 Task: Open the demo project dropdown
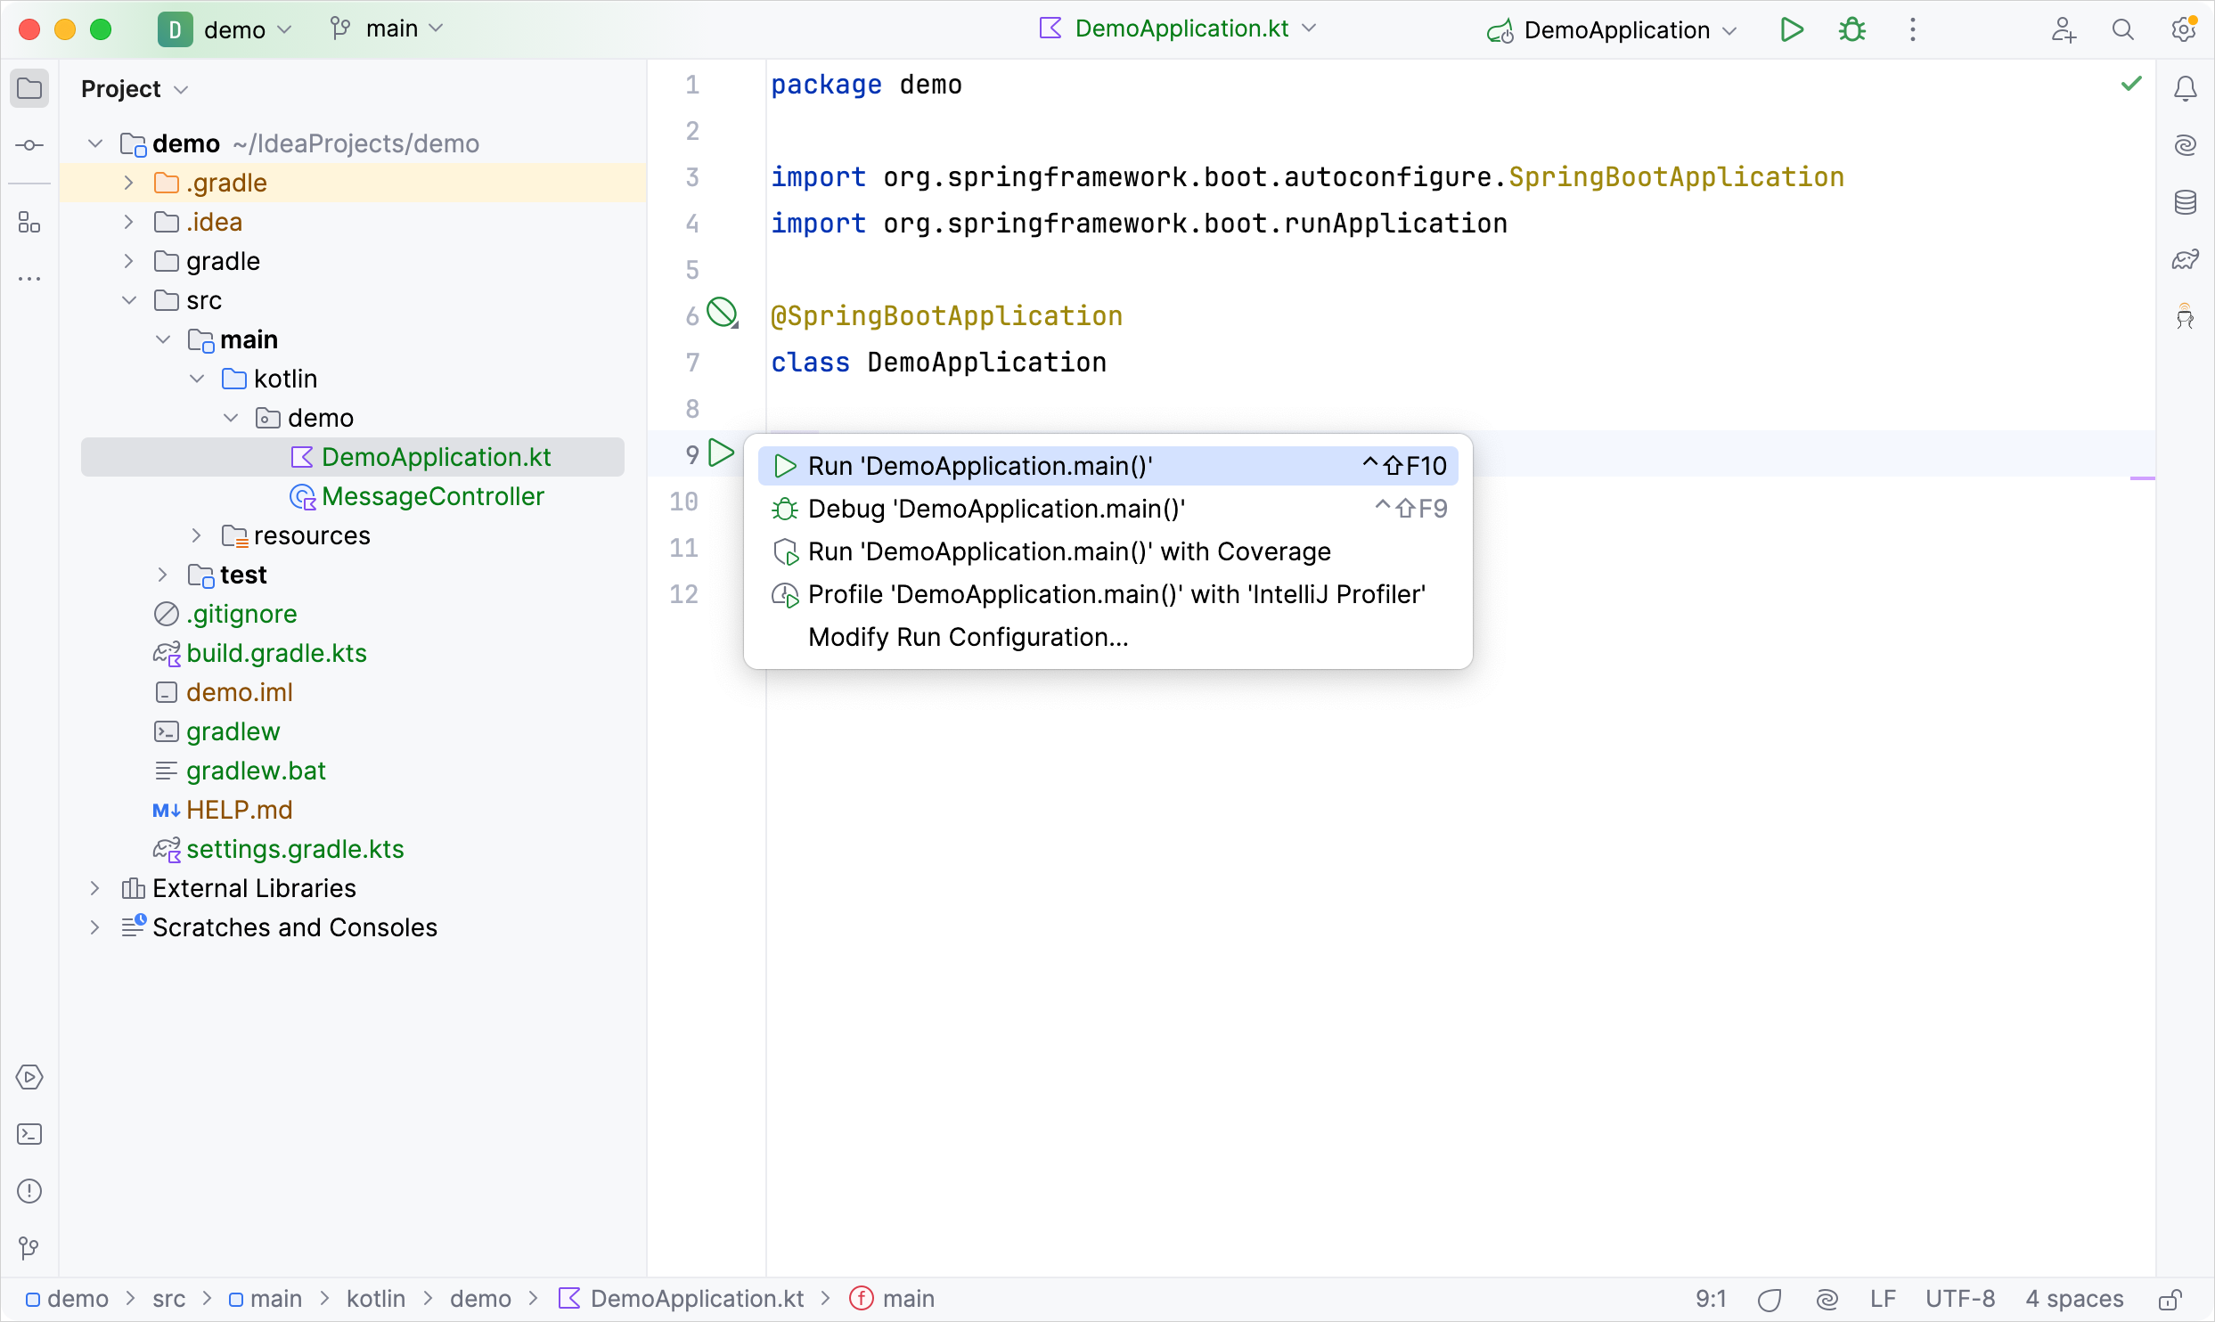click(226, 29)
